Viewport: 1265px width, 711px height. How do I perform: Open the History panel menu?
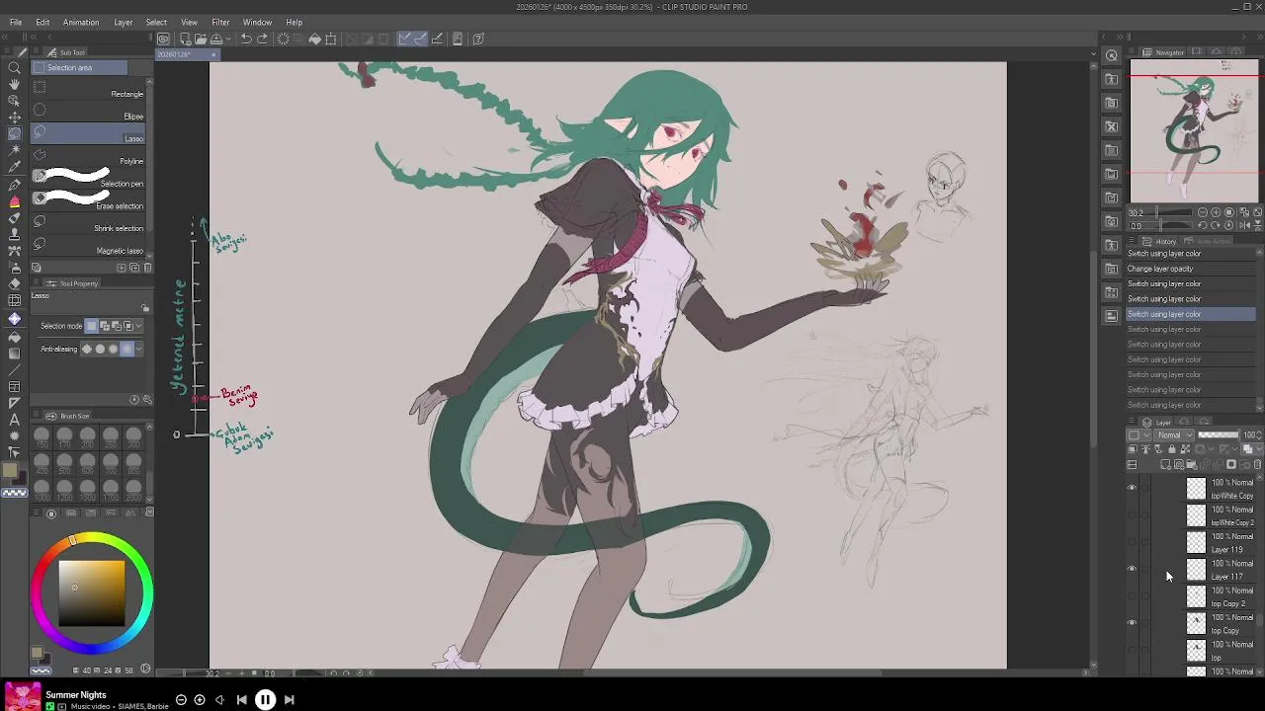pos(1133,241)
